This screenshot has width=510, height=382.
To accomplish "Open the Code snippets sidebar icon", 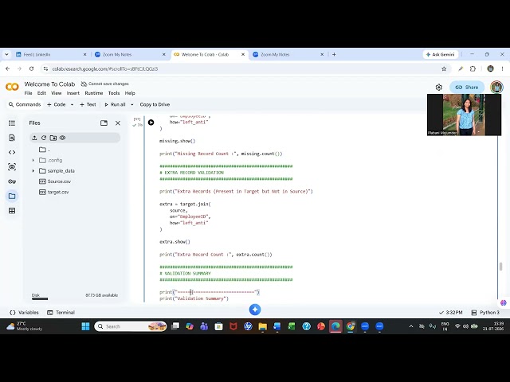I will pyautogui.click(x=12, y=152).
